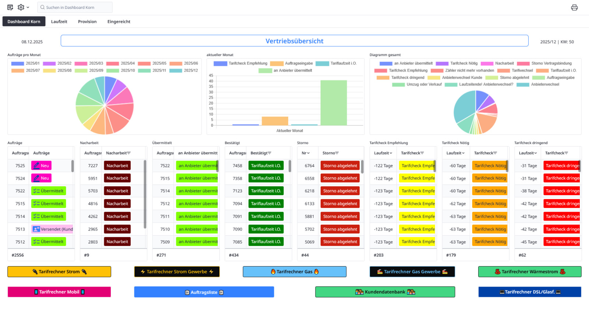The image size is (589, 313).
Task: Click the filter icon on Storno column
Action: (337, 153)
